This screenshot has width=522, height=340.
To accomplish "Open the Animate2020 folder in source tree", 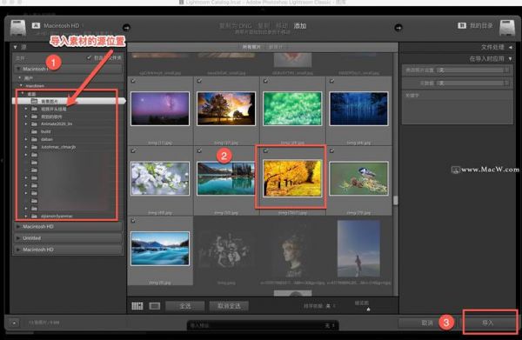I will tap(57, 123).
